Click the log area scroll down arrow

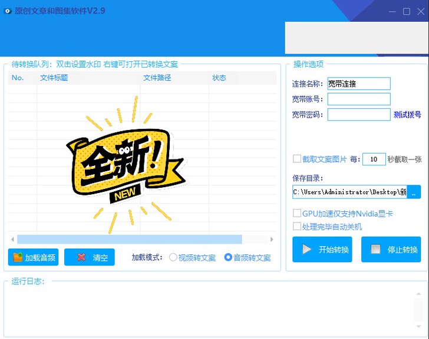click(418, 327)
